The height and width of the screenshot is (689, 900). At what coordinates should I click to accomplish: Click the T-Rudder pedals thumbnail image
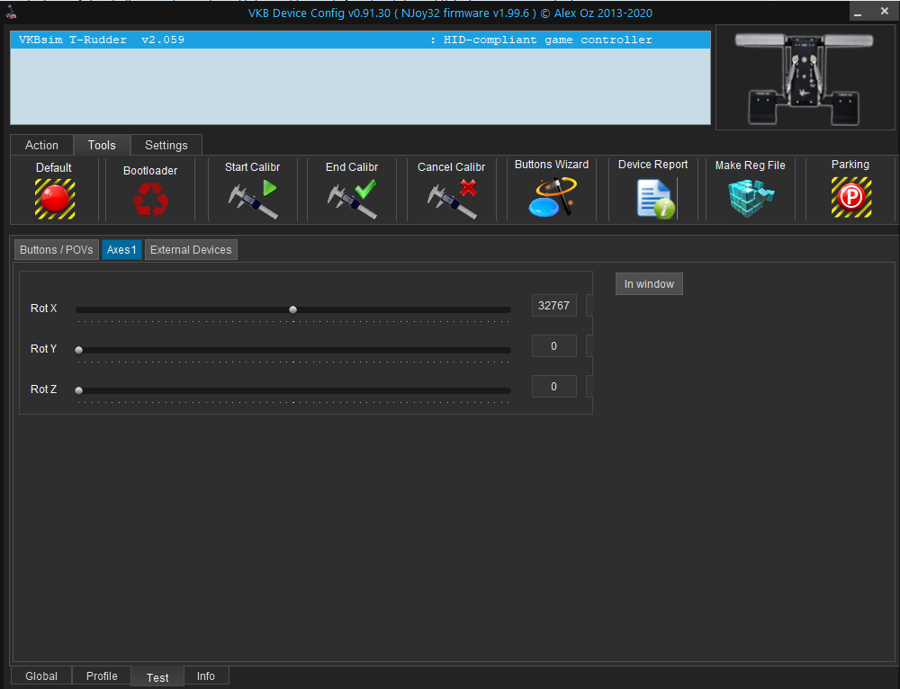(x=805, y=77)
